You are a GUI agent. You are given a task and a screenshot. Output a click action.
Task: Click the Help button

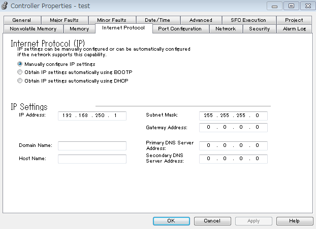295,221
